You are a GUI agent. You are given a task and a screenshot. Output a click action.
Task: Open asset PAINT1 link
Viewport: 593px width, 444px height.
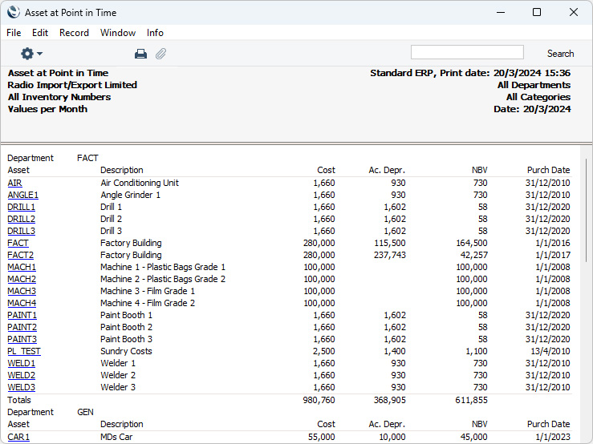(22, 315)
